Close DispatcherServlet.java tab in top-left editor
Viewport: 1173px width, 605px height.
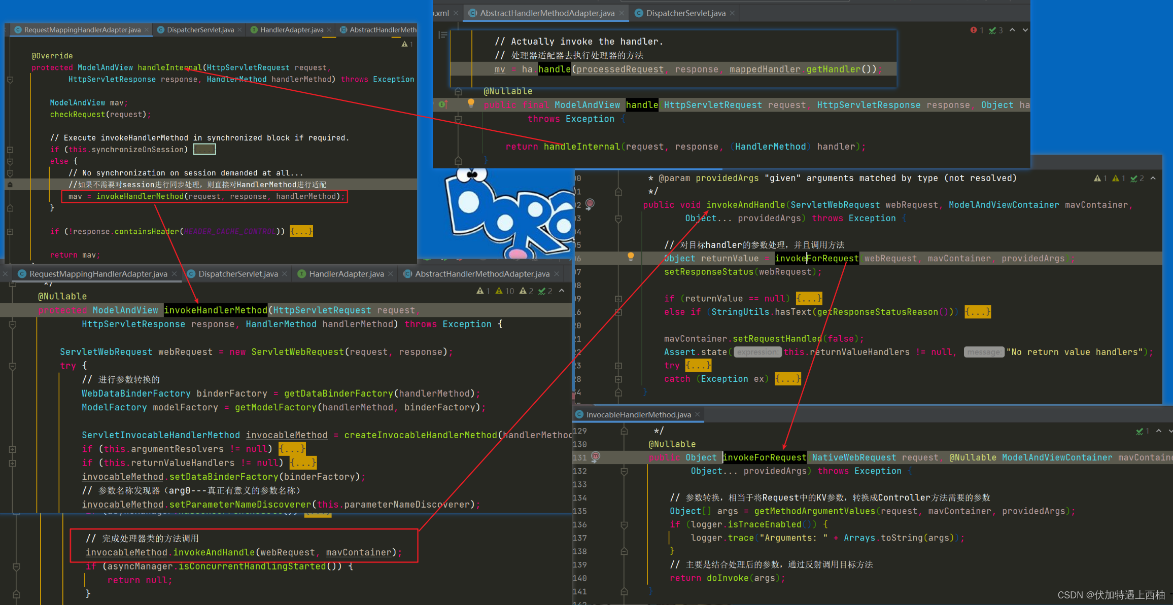(x=240, y=30)
